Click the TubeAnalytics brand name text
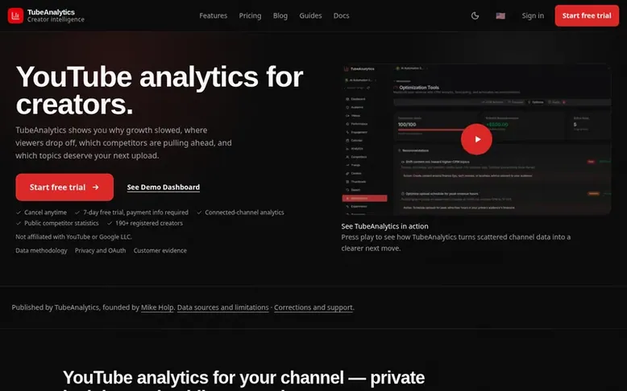 pyautogui.click(x=51, y=12)
